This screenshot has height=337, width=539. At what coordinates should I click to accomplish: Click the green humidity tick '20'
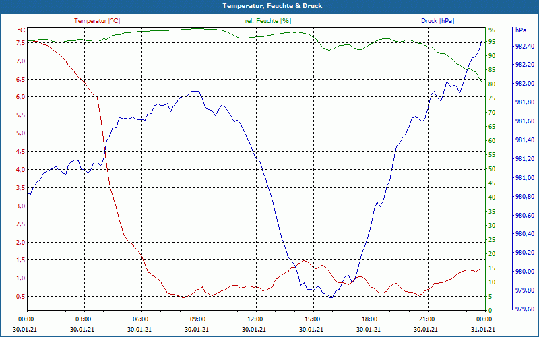click(492, 254)
